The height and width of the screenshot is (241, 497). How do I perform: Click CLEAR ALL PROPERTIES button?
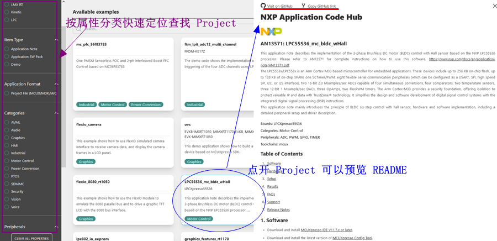coord(31,238)
